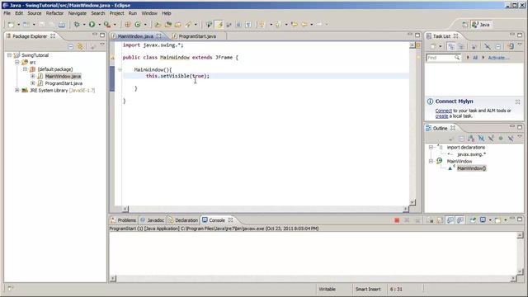This screenshot has height=297, width=528.
Task: Click Collapse All icon in Task List toolbar
Action: (498, 46)
